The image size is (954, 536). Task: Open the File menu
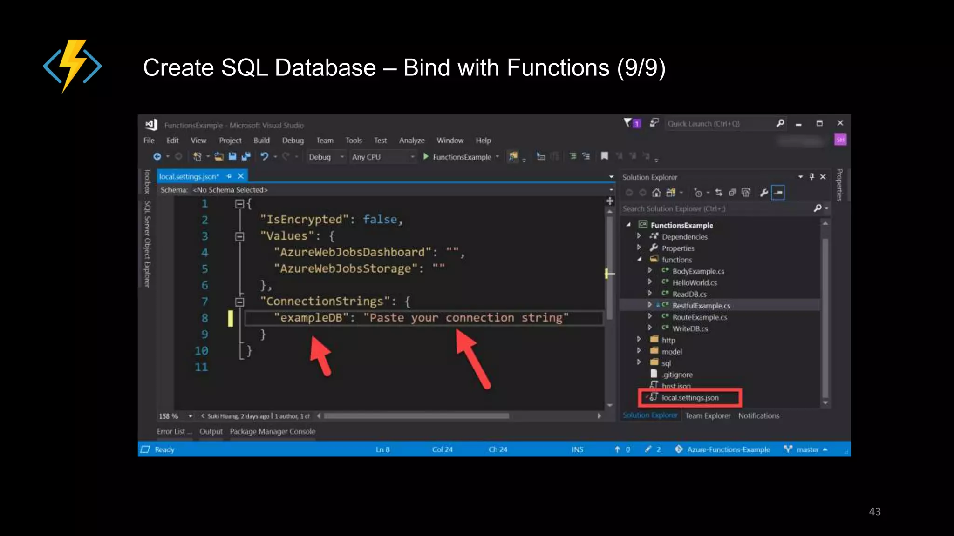[149, 140]
